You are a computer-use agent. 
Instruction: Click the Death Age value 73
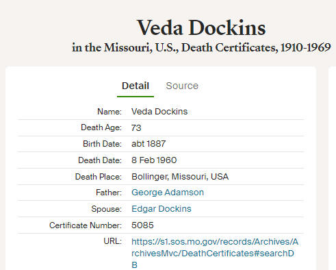(x=136, y=127)
